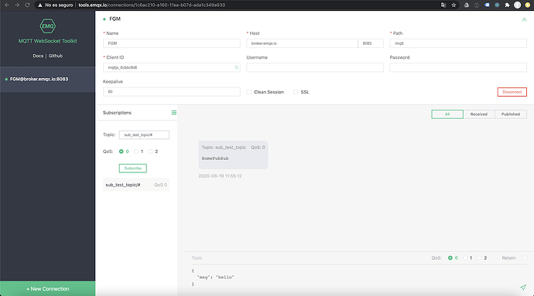Screen dimensions: 534x296
Task: Reload the page in the browser
Action: pyautogui.click(x=28, y=5)
